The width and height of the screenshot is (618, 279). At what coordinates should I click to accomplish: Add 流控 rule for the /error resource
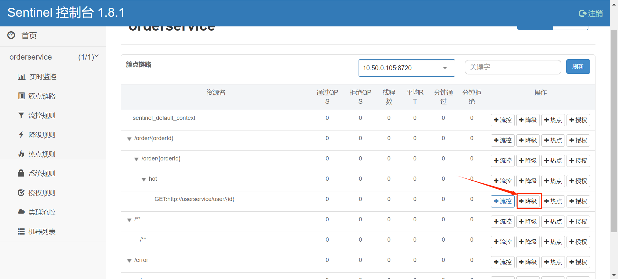(x=502, y=262)
